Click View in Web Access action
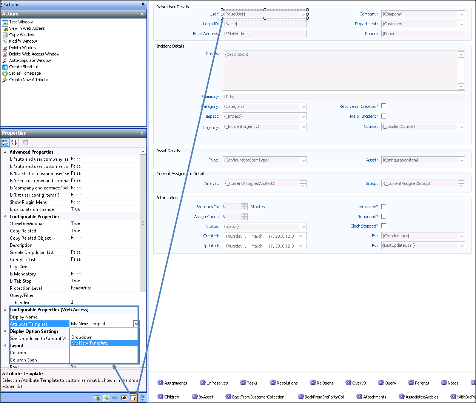This screenshot has height=403, width=476. tap(27, 29)
